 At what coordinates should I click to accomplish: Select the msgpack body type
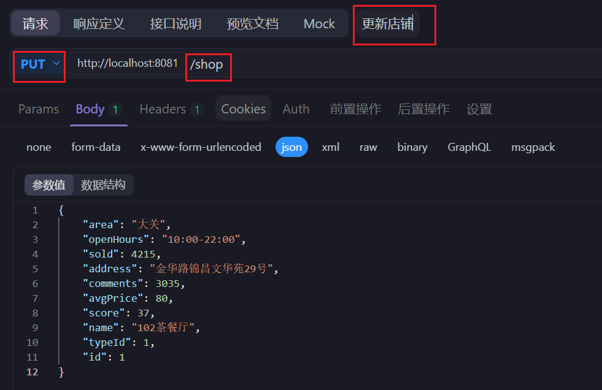tap(533, 147)
